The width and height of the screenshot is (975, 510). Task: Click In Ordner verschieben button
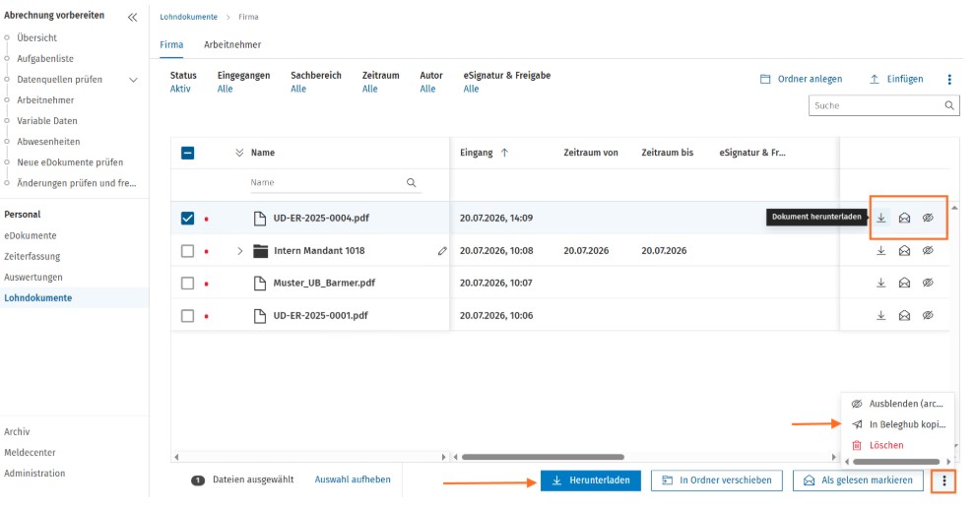[x=716, y=480]
